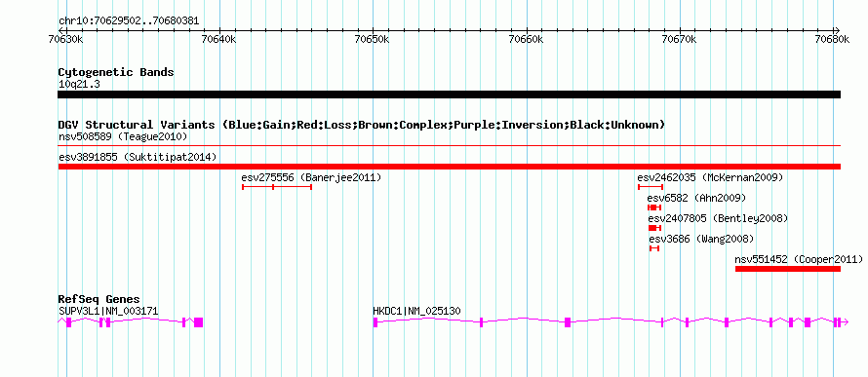Select the esv3891855 (Suktitipat2014) thick red bar
The image size is (868, 377).
tap(450, 167)
